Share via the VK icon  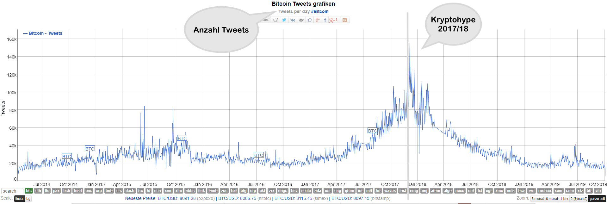293,20
